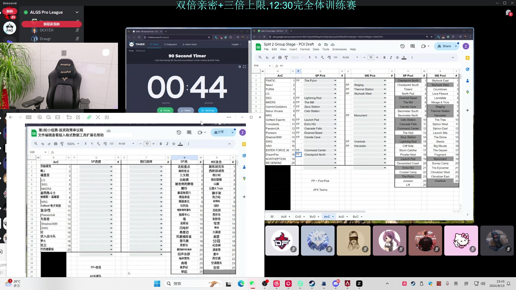Redo action in Sheets toolbar
The width and height of the screenshot is (516, 290).
(x=273, y=57)
